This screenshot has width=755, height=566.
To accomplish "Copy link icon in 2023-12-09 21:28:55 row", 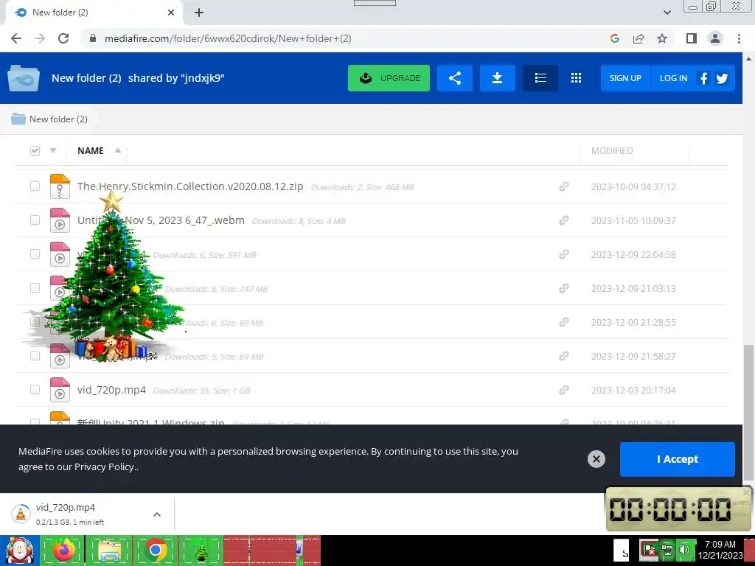I will click(x=564, y=322).
